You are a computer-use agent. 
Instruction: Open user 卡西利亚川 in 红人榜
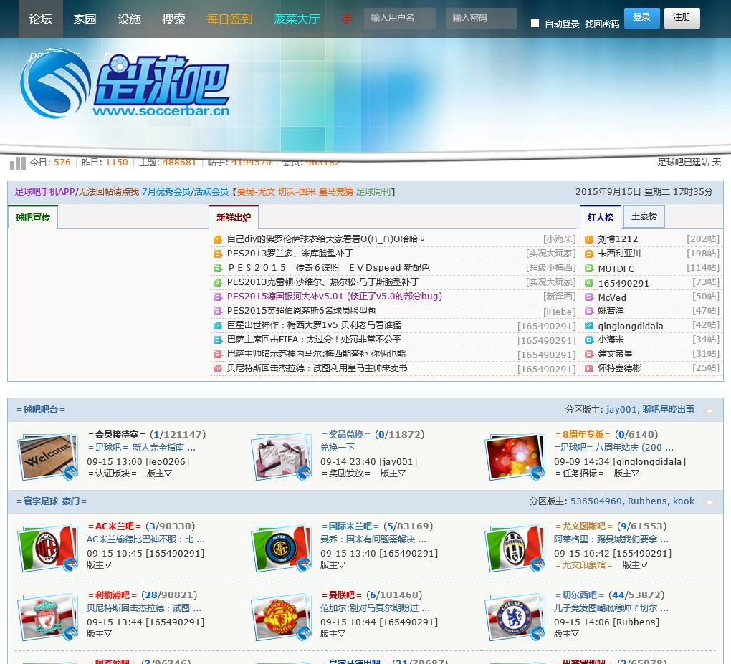(x=620, y=254)
